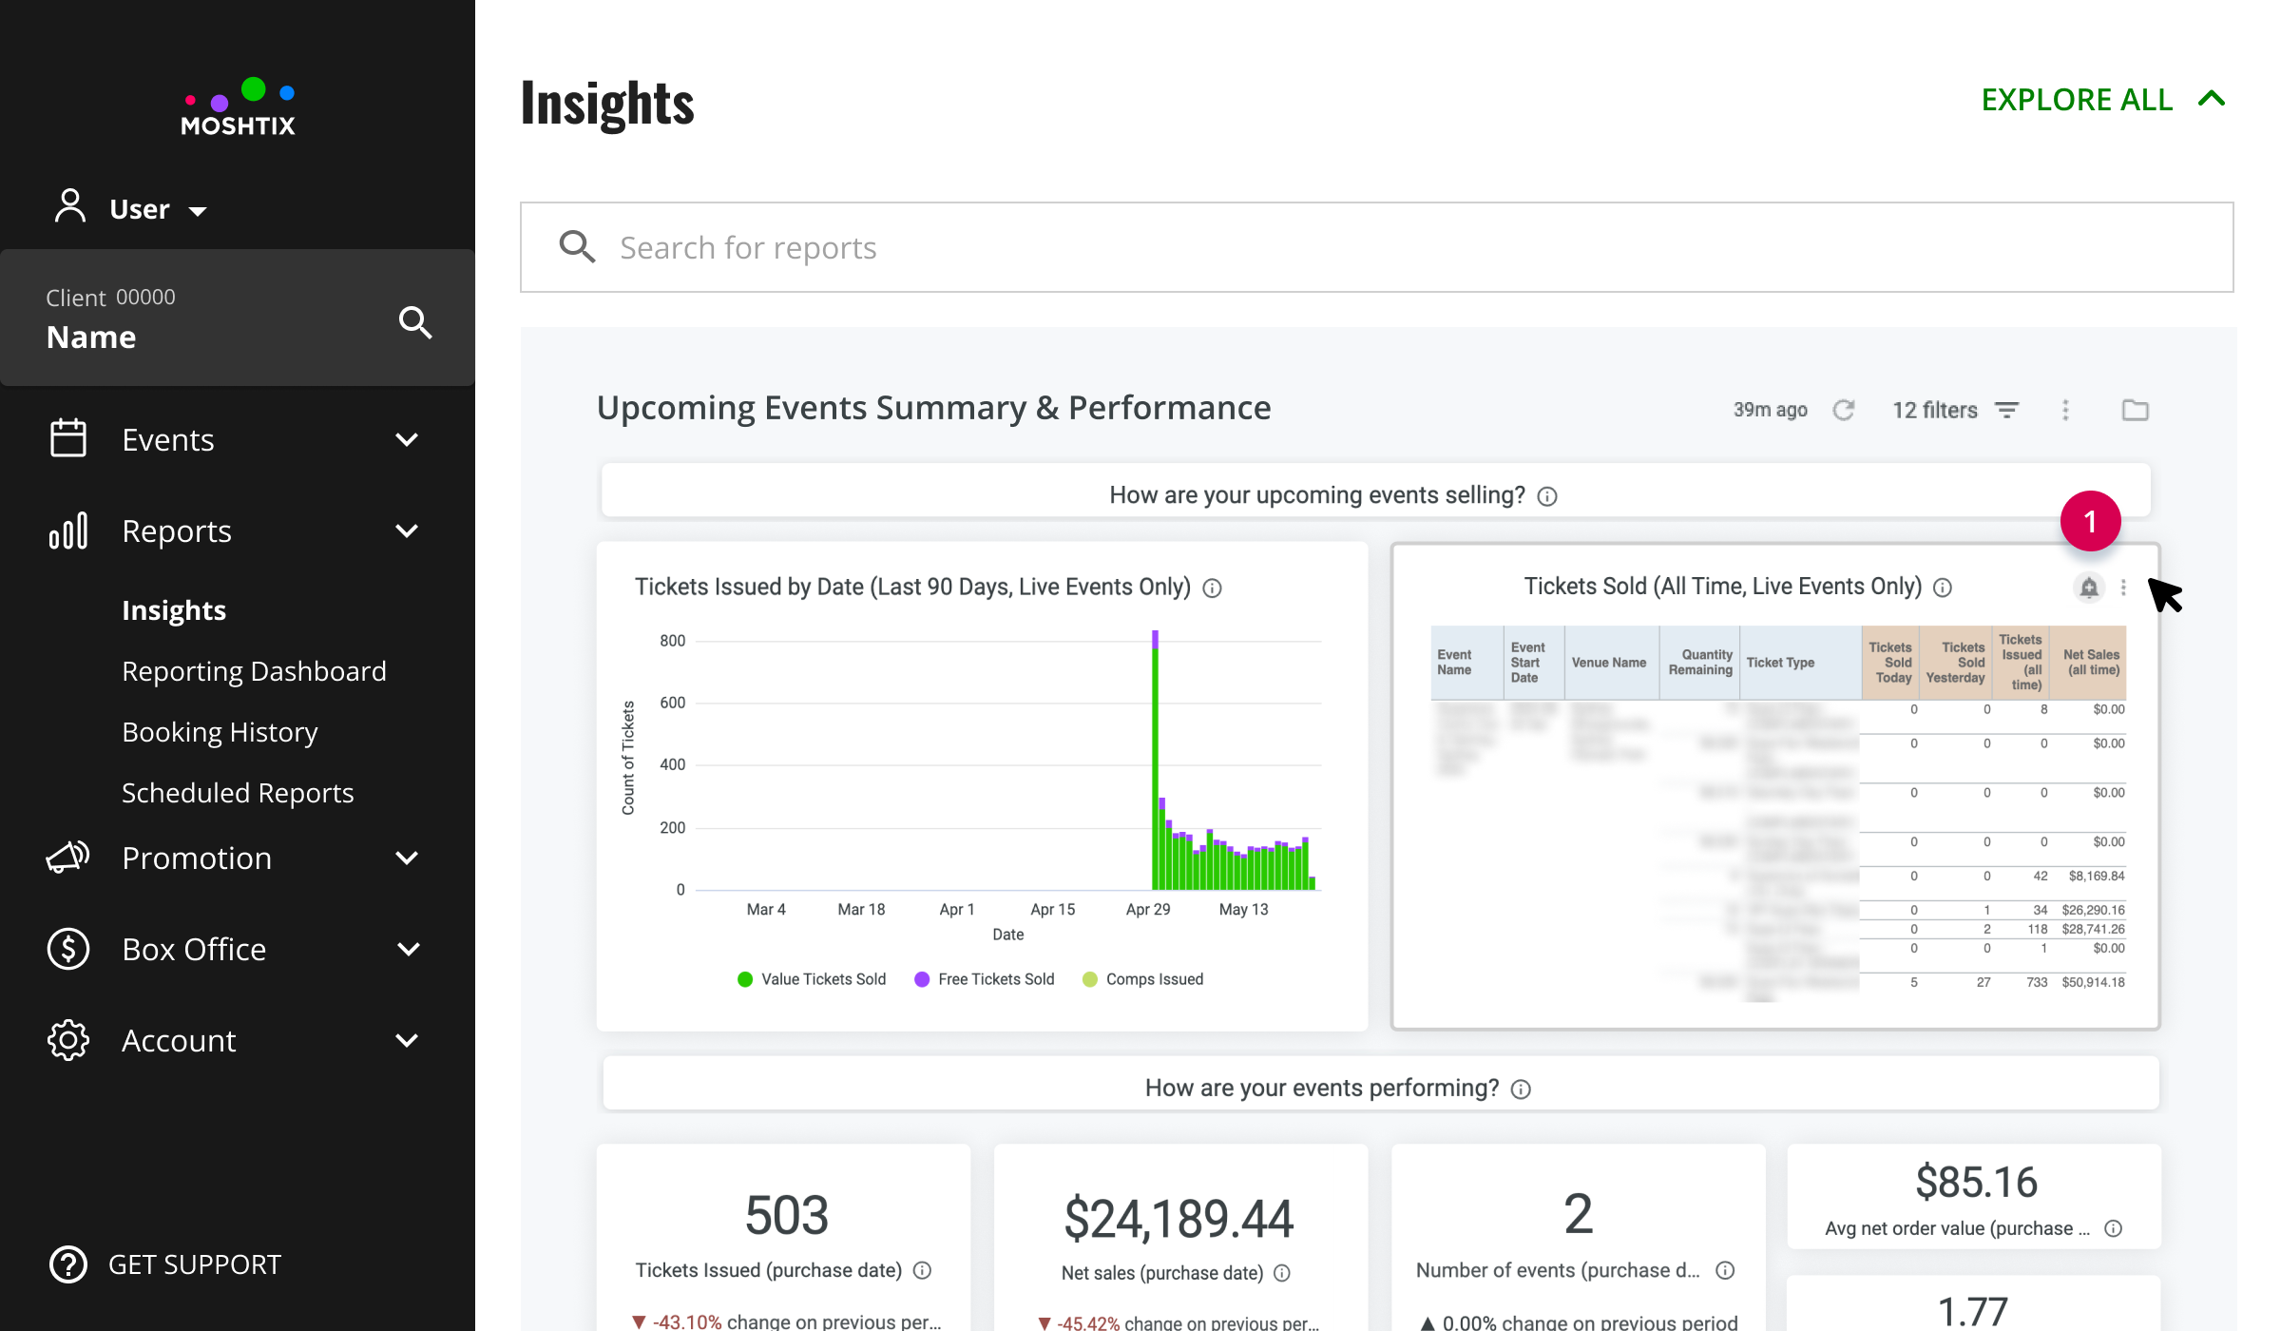The height and width of the screenshot is (1331, 2281).
Task: Open Tickets Sold tile three-dot menu
Action: coord(2123,588)
